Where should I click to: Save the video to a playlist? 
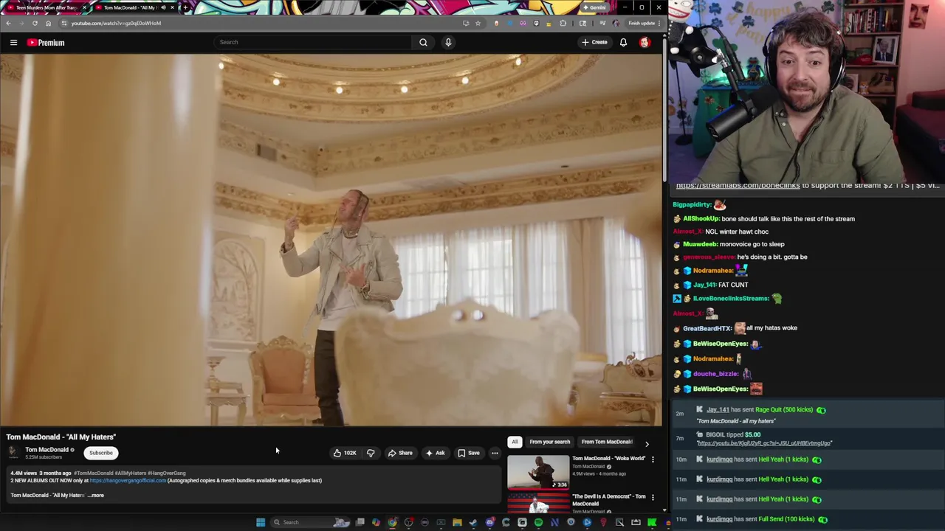468,453
